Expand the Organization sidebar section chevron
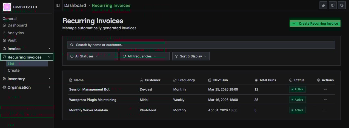 click(49, 87)
